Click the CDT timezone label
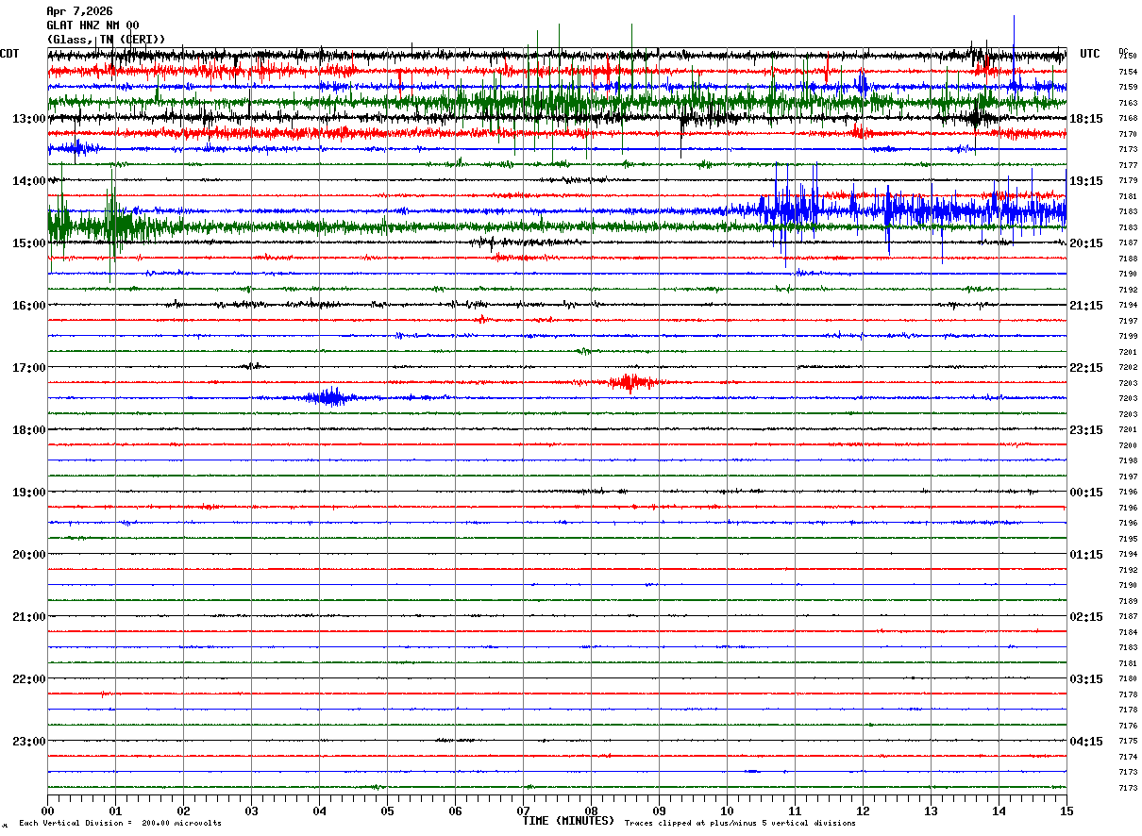Image resolution: width=1142 pixels, height=836 pixels. tap(9, 54)
